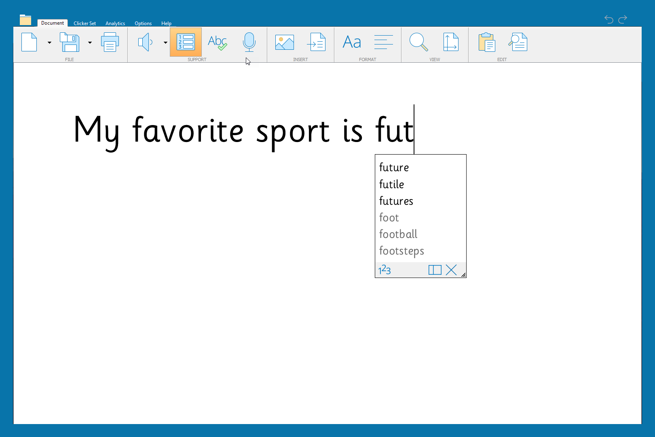This screenshot has width=655, height=437.
Task: Open the Aa font format icon
Action: (x=351, y=42)
